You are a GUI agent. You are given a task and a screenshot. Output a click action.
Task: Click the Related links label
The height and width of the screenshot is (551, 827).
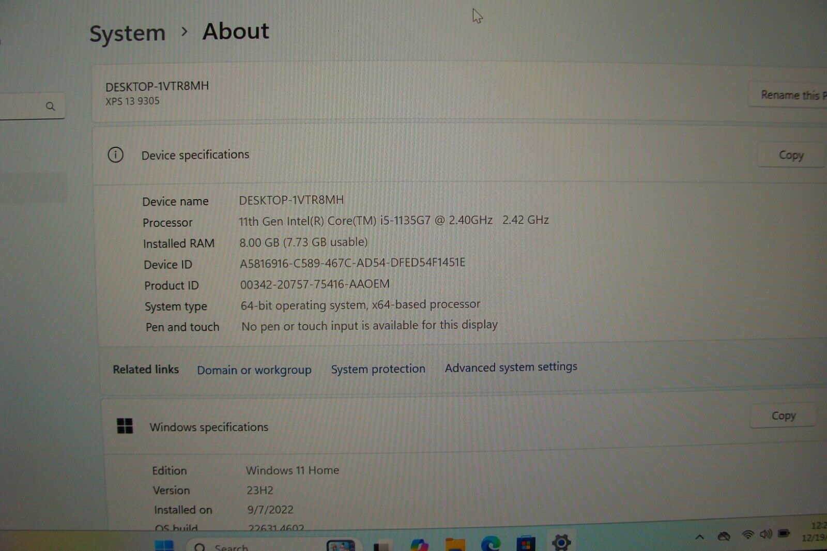pos(146,370)
